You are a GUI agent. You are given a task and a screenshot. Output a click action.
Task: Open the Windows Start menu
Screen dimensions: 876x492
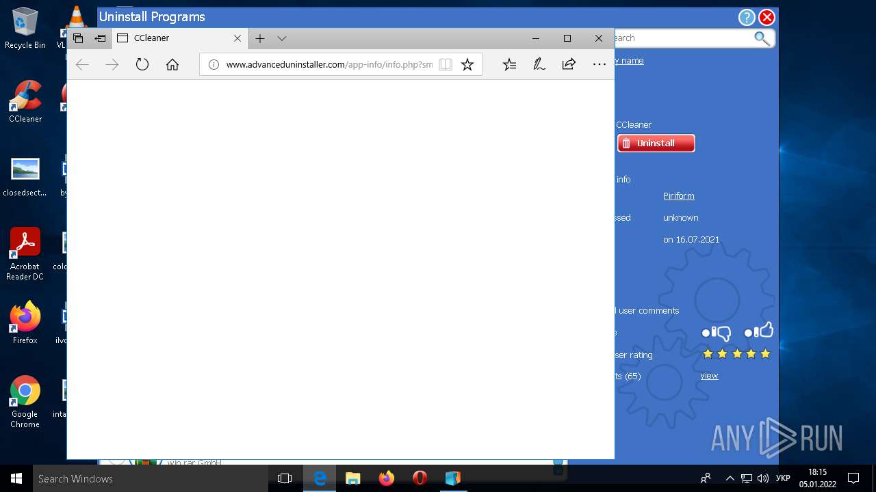click(x=16, y=478)
